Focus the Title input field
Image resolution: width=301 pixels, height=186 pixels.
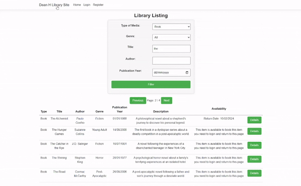pos(171,49)
